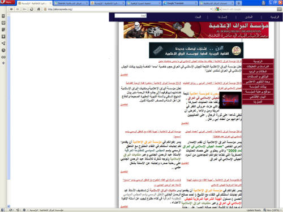Open the search engine selector dropdown

point(217,9)
